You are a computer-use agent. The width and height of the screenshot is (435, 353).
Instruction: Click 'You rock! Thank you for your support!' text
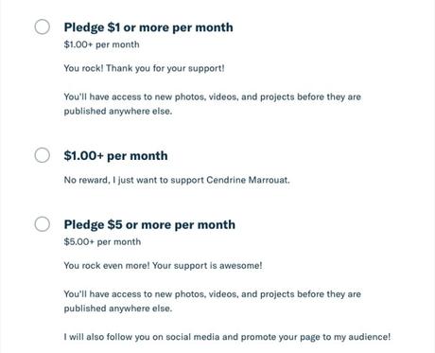coord(144,68)
